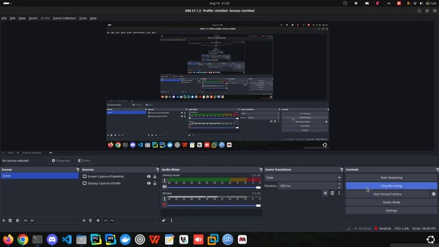This screenshot has height=247, width=439.
Task: Open the Controls dock options icon
Action: pyautogui.click(x=438, y=169)
